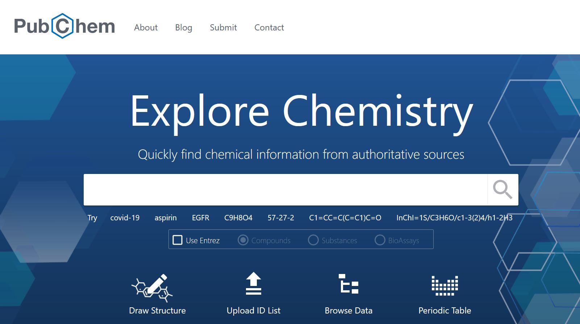Image resolution: width=580 pixels, height=324 pixels.
Task: Click the Browse Data label
Action: (x=349, y=311)
